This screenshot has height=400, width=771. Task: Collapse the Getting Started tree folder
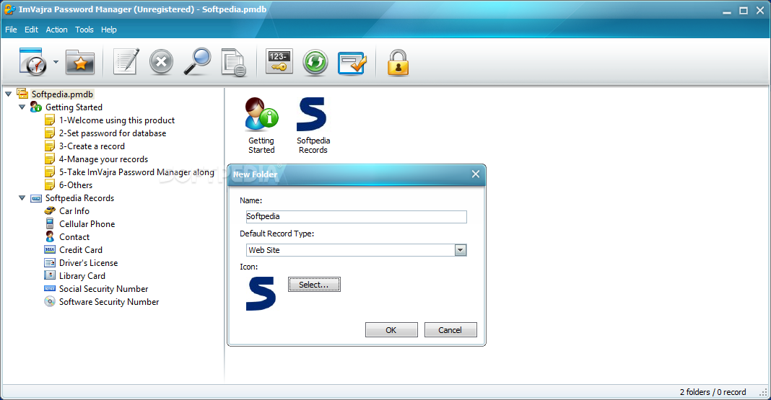pyautogui.click(x=22, y=107)
